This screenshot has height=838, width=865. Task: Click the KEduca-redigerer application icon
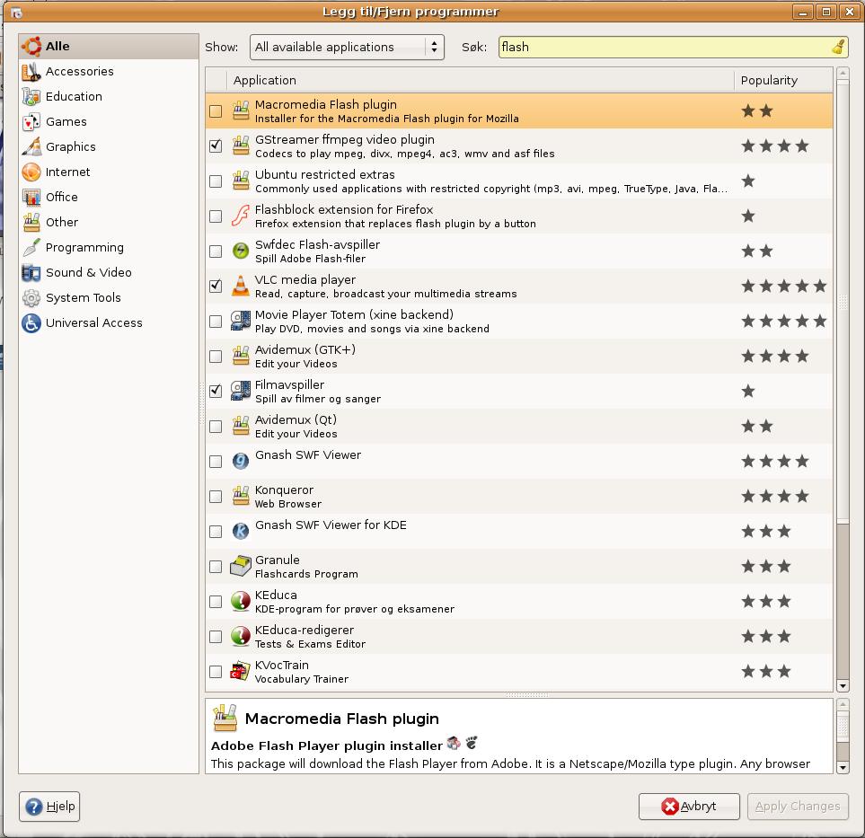241,636
